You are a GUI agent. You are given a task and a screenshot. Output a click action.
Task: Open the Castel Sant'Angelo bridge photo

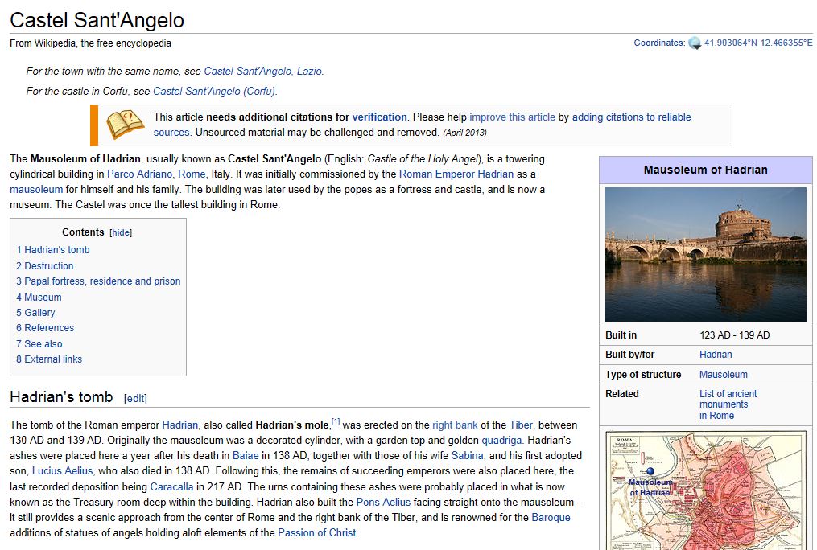click(x=705, y=254)
